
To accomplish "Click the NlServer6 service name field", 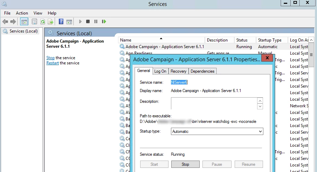I will point(179,82).
